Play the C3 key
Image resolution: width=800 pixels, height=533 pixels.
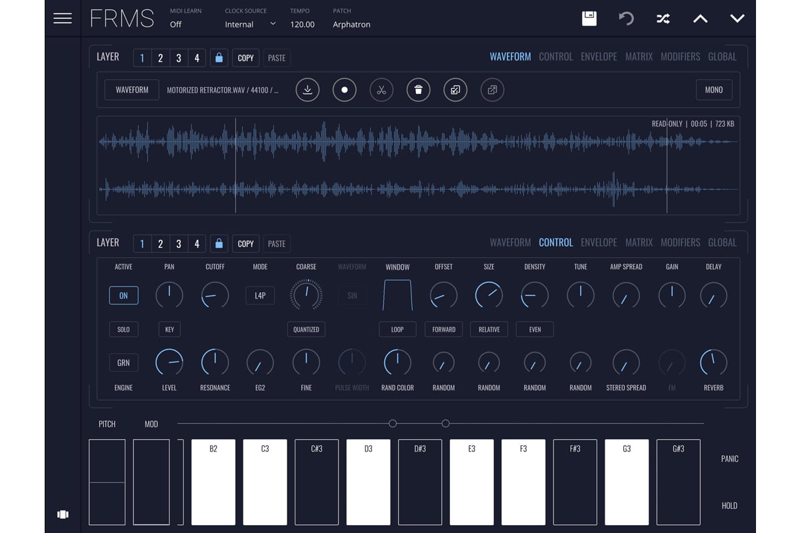point(265,482)
